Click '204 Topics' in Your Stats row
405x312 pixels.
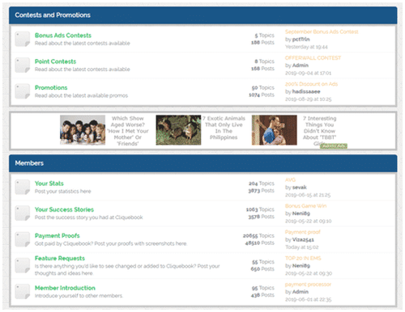262,183
